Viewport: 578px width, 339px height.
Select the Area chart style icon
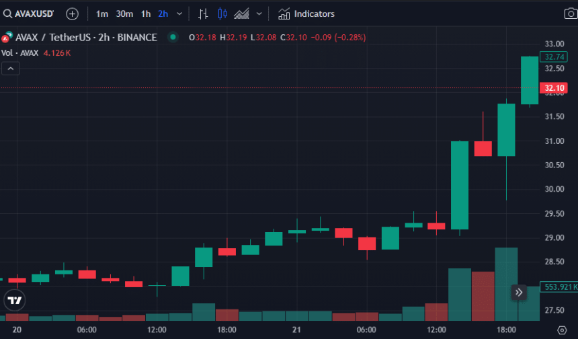(x=241, y=13)
